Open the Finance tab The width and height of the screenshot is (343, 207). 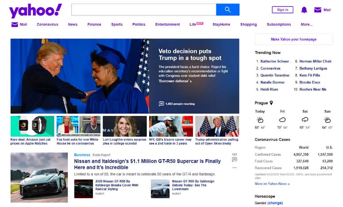[x=94, y=25]
